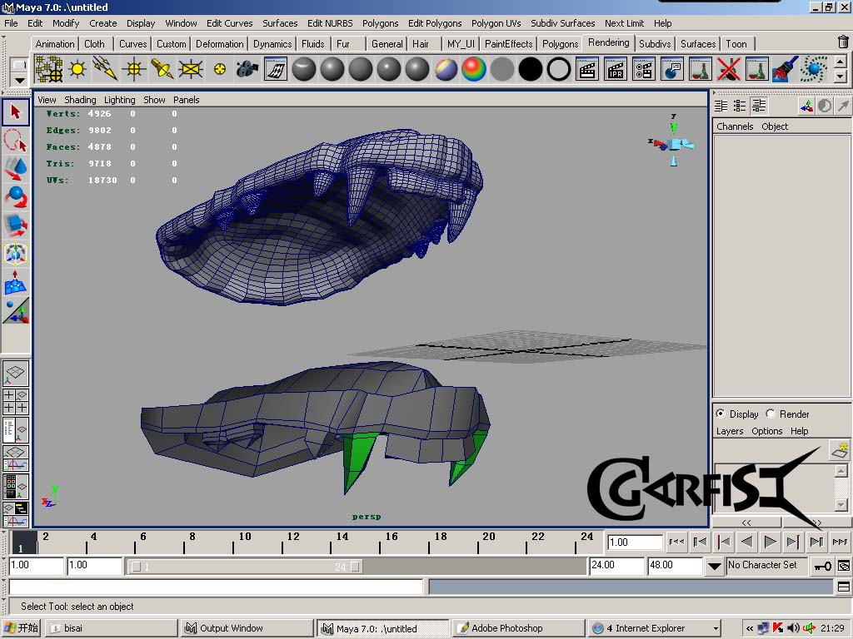The width and height of the screenshot is (853, 639).
Task: Click the play forwards button
Action: 770,542
